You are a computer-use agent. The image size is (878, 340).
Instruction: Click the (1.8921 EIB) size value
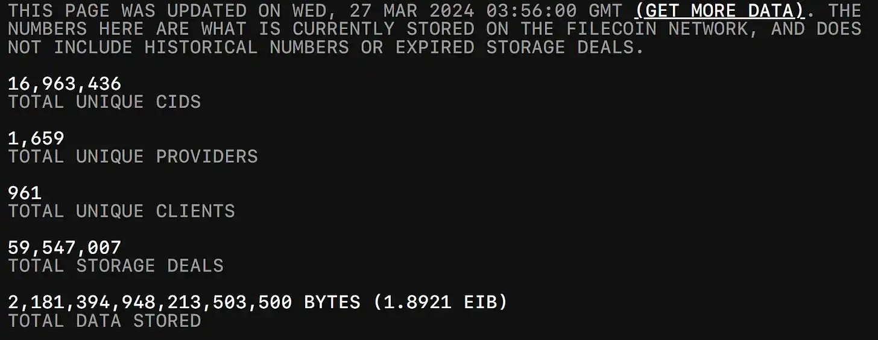pyautogui.click(x=440, y=302)
